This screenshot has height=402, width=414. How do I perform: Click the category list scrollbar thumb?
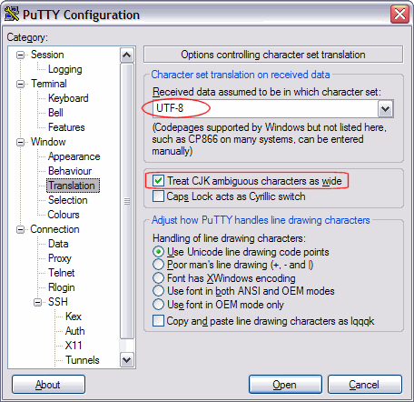click(x=127, y=201)
